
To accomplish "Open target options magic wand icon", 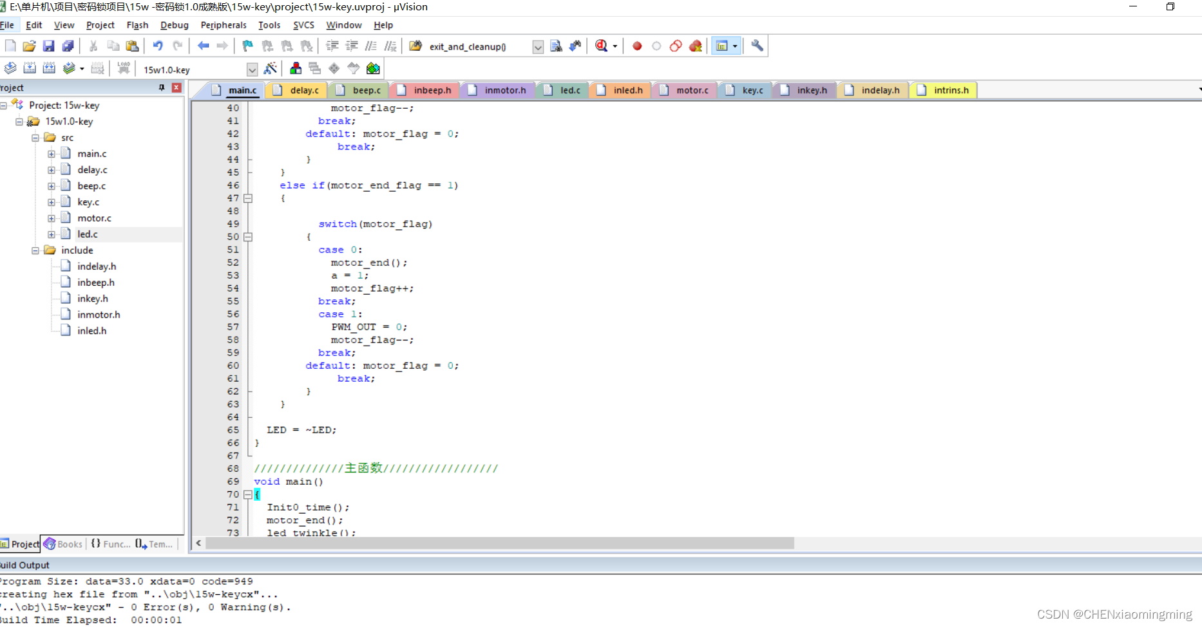I will (x=271, y=68).
